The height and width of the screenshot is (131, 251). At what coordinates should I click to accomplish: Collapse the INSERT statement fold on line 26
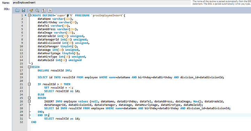coord(29,101)
